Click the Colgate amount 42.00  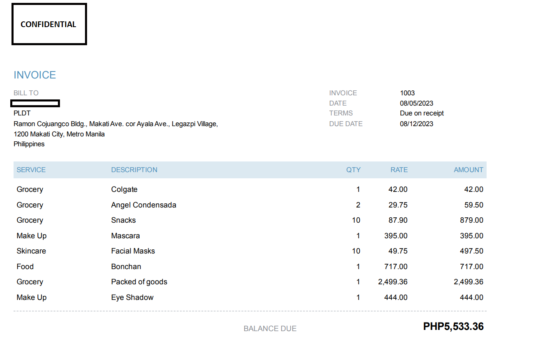point(473,189)
